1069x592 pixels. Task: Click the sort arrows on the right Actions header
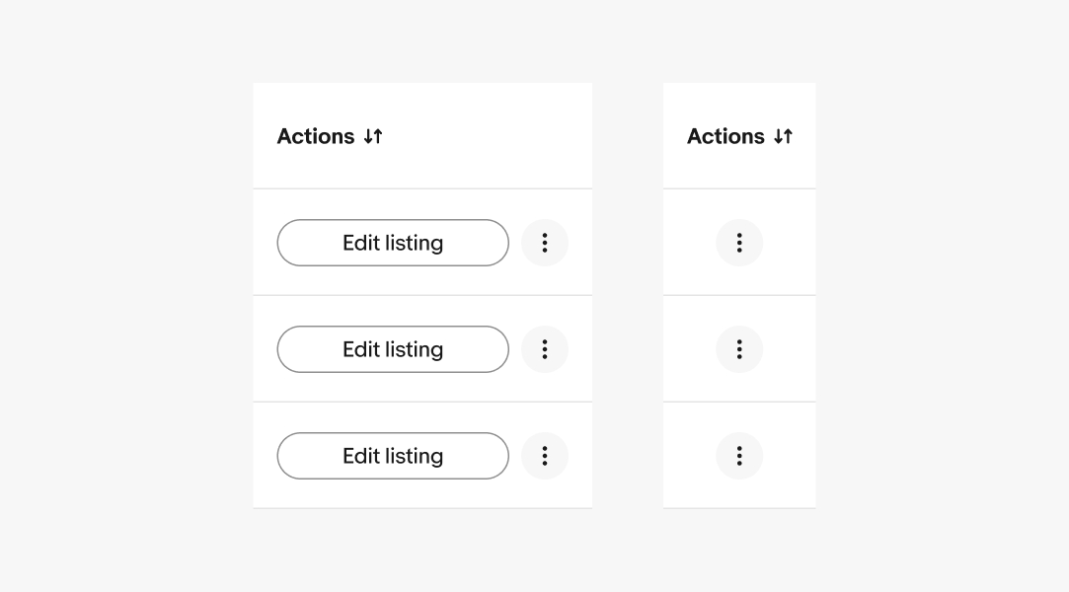pyautogui.click(x=784, y=136)
